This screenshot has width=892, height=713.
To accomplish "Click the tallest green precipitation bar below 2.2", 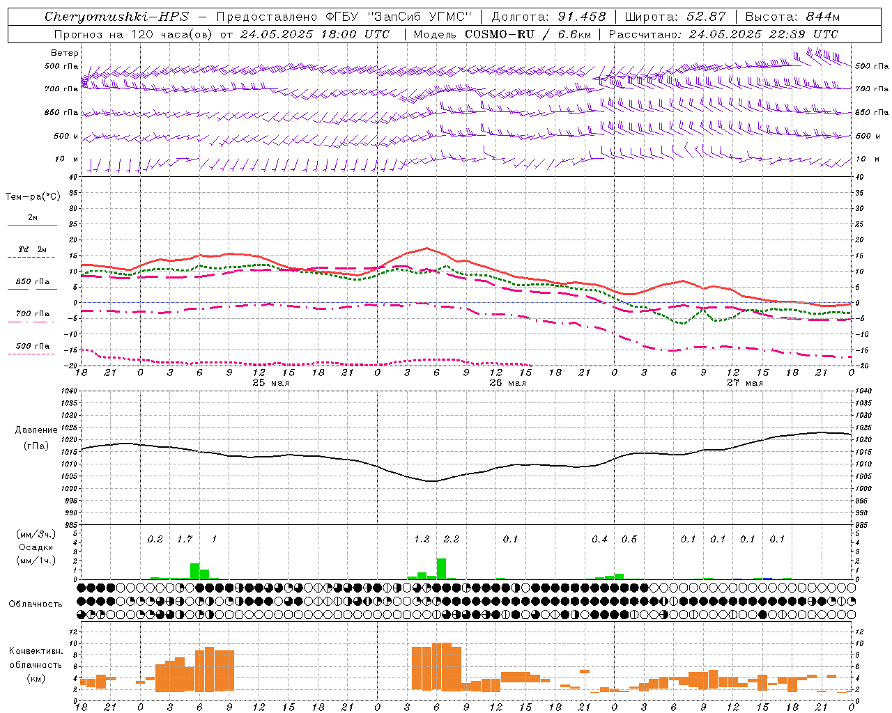I will point(441,569).
